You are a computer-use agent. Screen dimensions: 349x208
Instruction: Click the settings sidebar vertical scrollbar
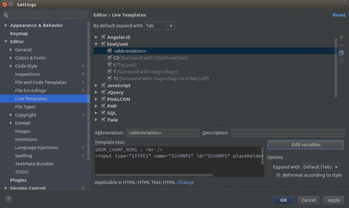(x=88, y=91)
